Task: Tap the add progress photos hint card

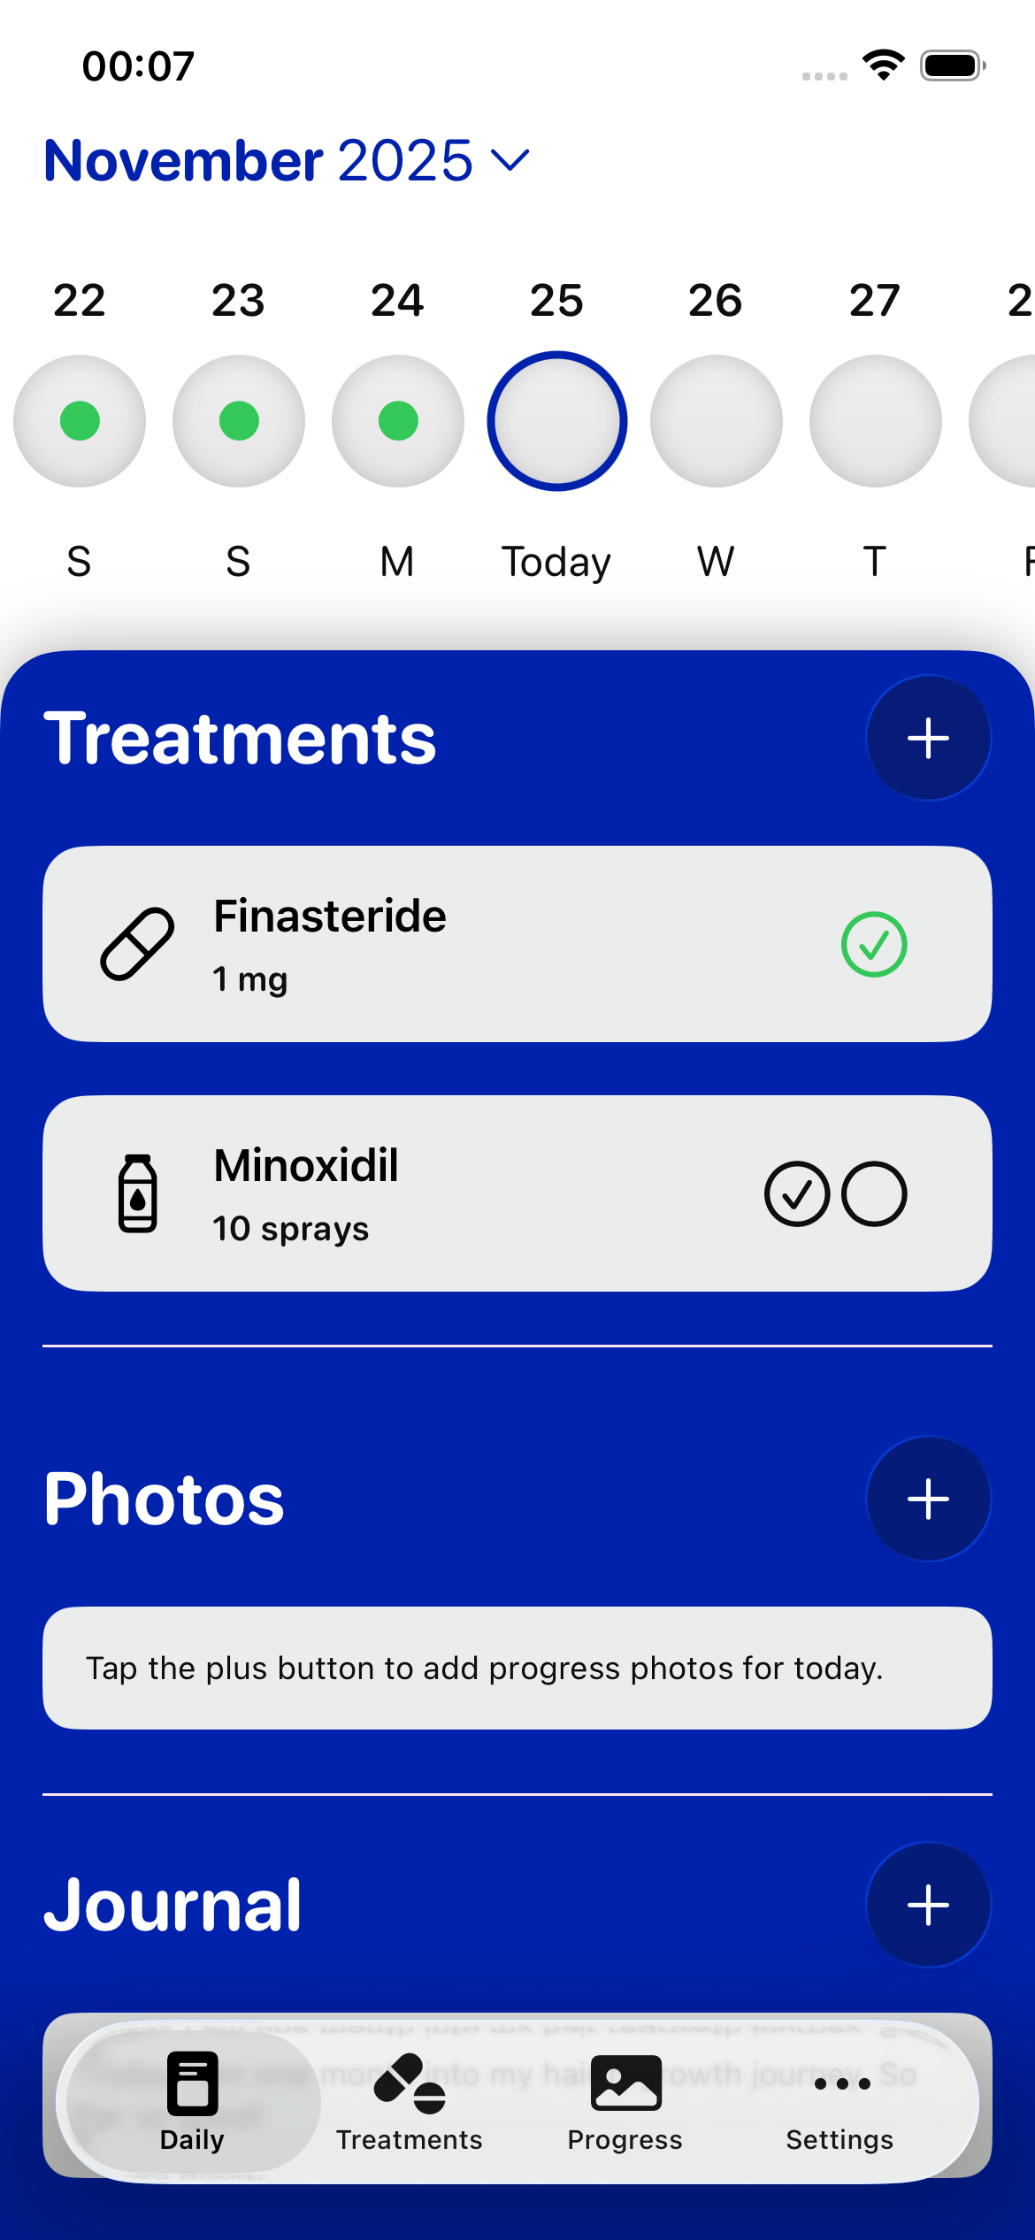Action: [517, 1668]
